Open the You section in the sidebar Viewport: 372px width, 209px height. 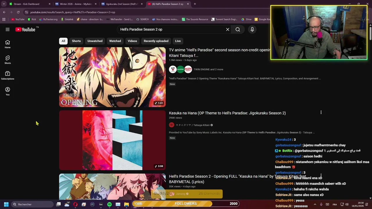(8, 91)
